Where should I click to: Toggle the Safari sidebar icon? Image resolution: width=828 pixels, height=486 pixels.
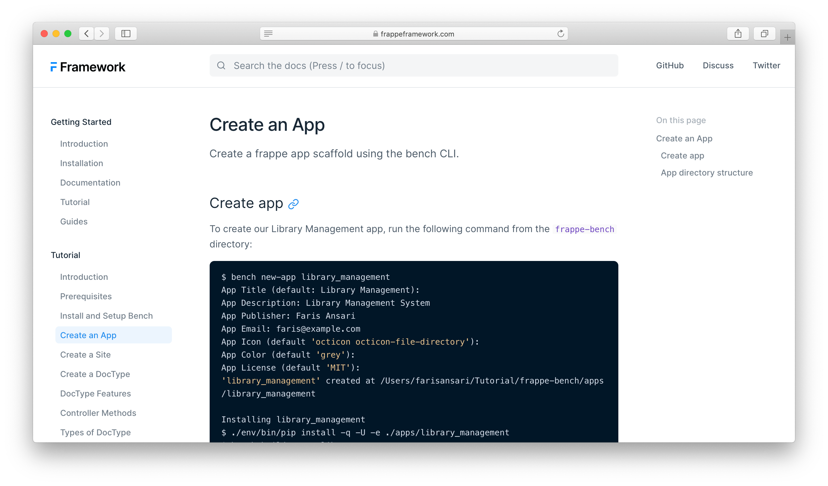tap(126, 34)
